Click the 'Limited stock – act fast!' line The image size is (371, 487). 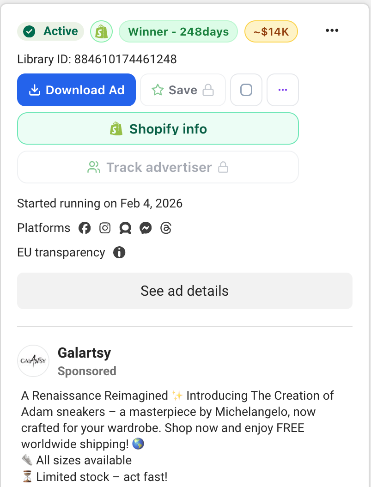pyautogui.click(x=94, y=477)
